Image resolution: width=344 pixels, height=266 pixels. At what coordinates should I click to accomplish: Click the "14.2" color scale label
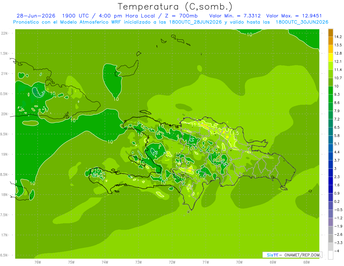pyautogui.click(x=338, y=37)
